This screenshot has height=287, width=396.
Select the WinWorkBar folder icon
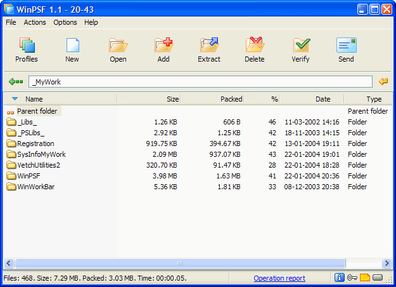click(11, 187)
